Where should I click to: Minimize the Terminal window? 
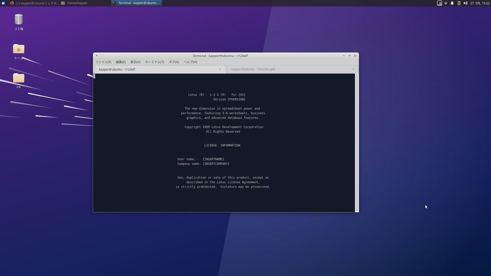[x=344, y=56]
